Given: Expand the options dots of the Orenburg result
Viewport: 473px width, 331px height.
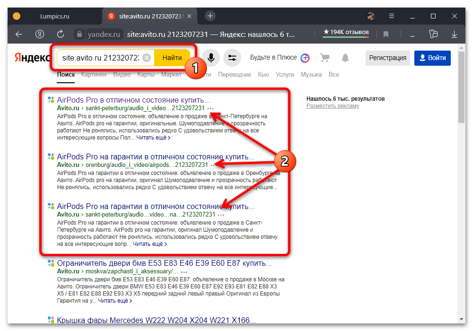Looking at the screenshot, I should [x=213, y=165].
